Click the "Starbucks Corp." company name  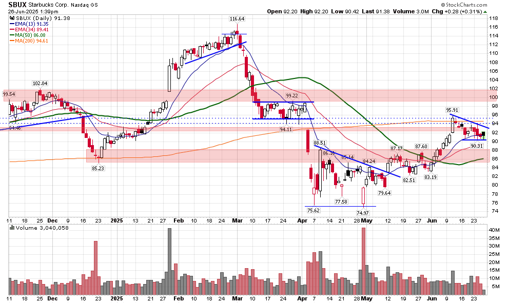click(49, 5)
